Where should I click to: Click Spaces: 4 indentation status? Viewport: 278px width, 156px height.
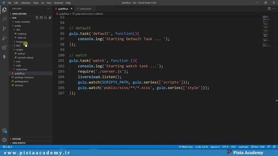click(215, 147)
